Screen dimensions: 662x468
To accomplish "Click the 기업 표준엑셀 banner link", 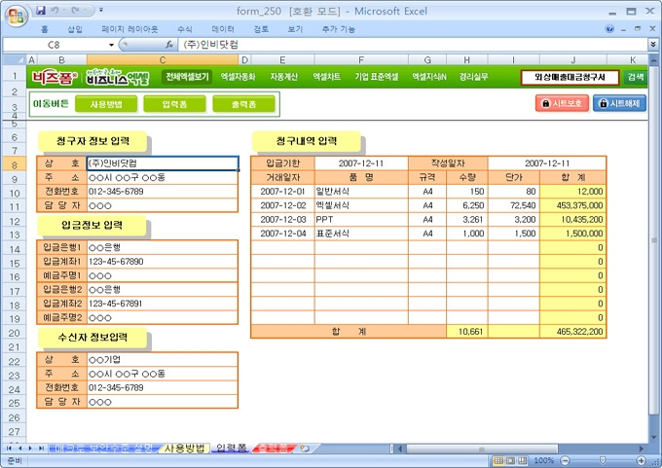I will point(376,77).
